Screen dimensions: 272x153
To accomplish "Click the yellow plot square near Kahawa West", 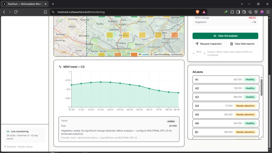I will [158, 35].
